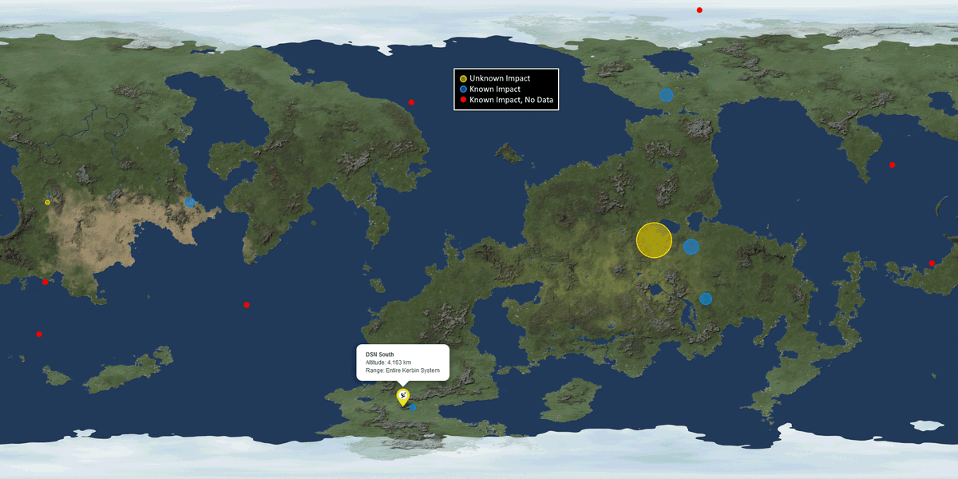Select the red dot in the ocean left of the legend

point(411,102)
